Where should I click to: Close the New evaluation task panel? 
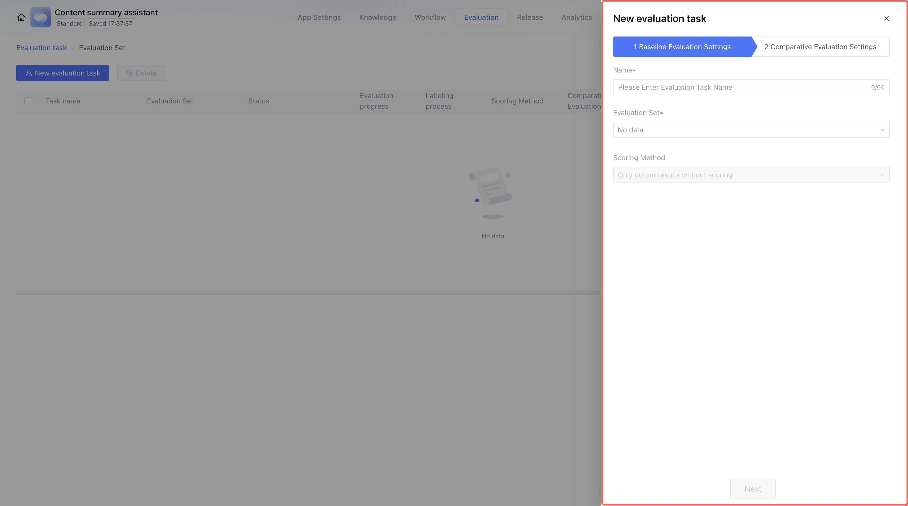pyautogui.click(x=886, y=18)
